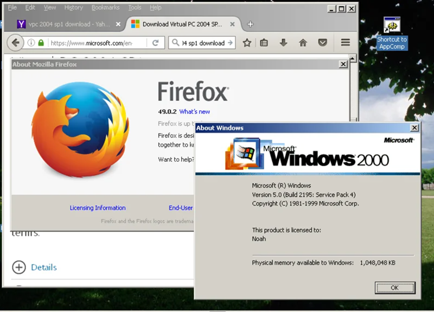Go to Firefox home page icon
Image resolution: width=434 pixels, height=312 pixels.
(x=303, y=43)
